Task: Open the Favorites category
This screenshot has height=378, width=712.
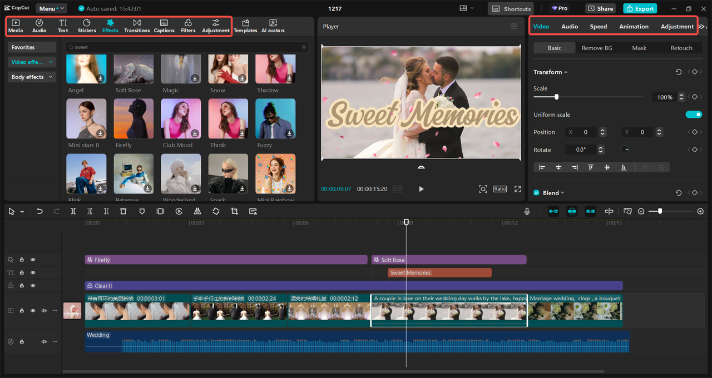Action: point(32,47)
